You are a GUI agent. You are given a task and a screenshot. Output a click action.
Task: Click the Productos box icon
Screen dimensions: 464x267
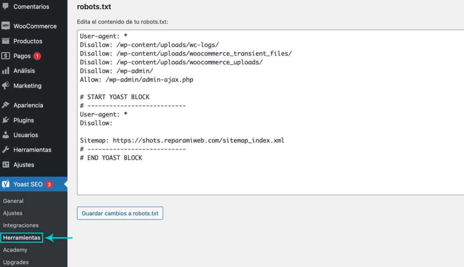(5, 41)
